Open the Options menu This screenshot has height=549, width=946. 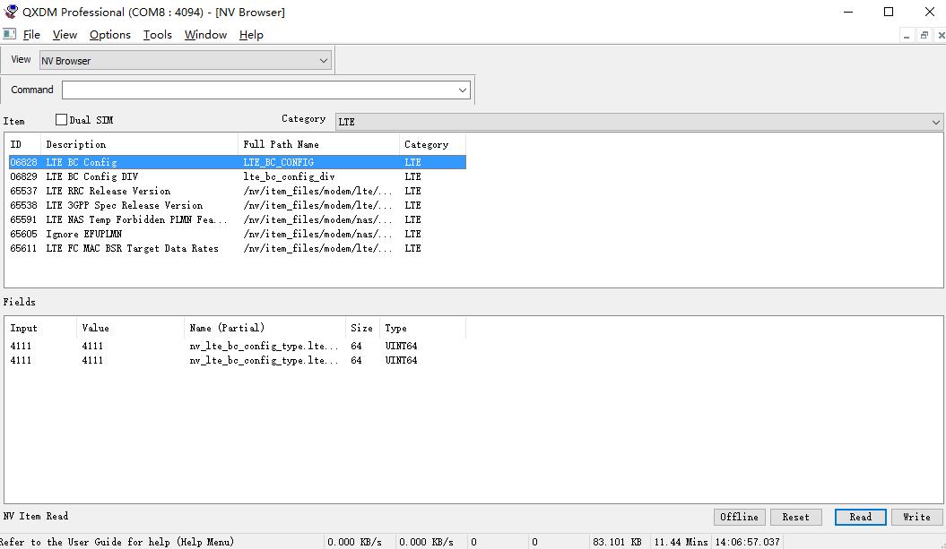[x=109, y=35]
